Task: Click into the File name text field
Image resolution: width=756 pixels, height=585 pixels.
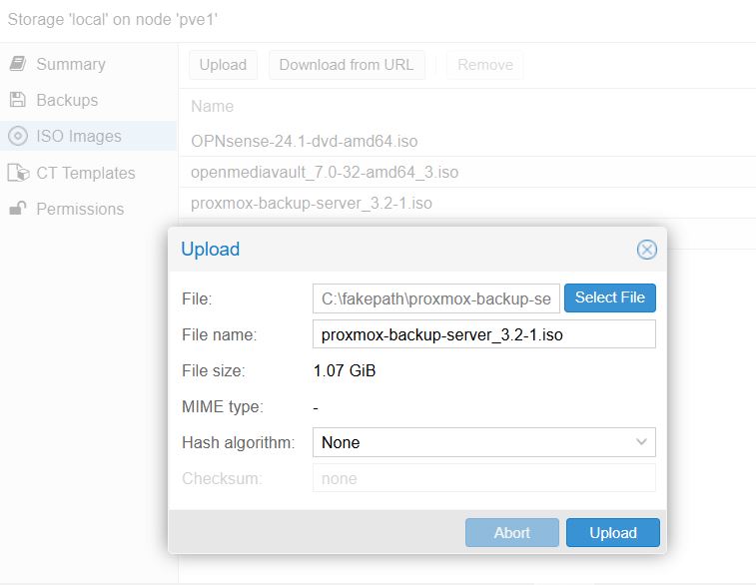Action: click(x=484, y=334)
